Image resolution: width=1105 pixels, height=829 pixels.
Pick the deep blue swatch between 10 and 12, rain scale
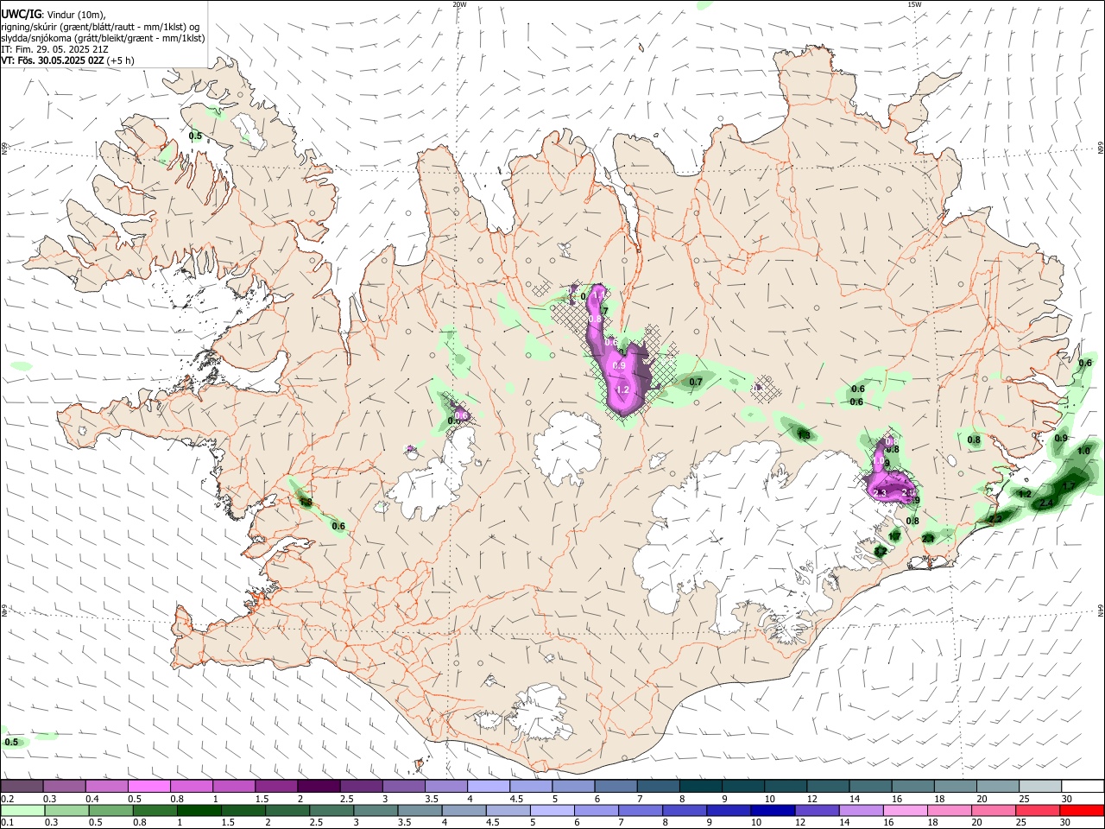pyautogui.click(x=773, y=811)
